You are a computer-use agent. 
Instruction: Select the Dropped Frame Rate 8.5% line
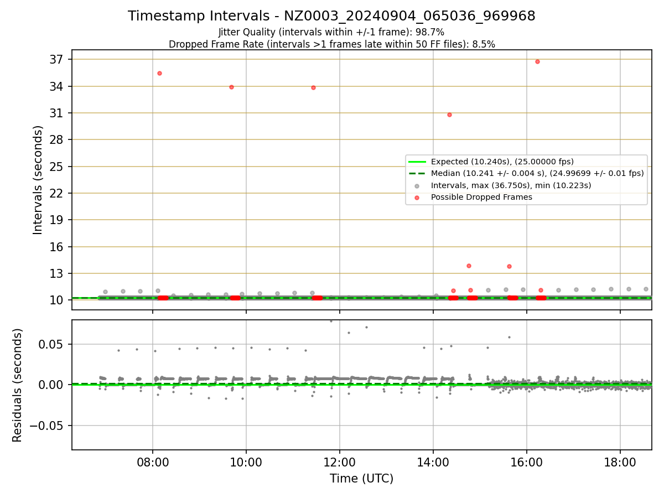(x=331, y=44)
